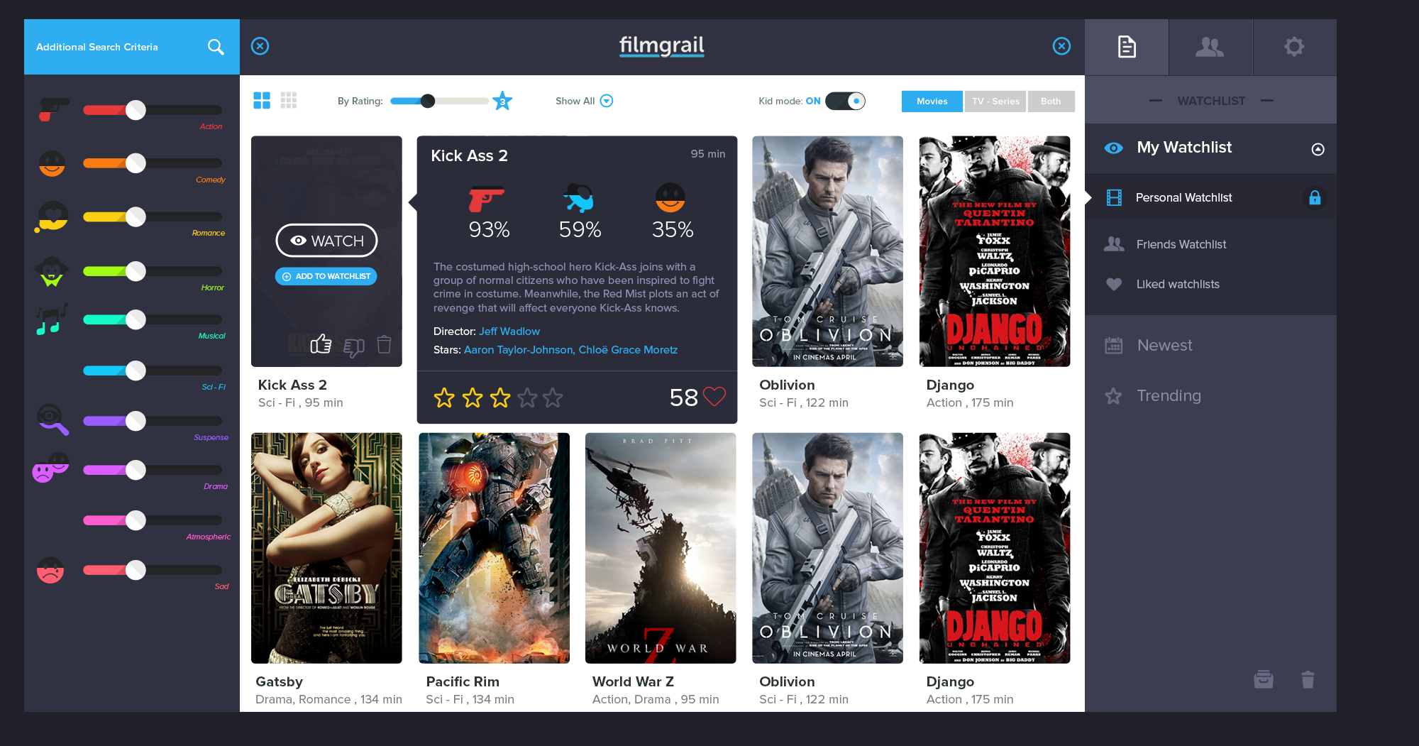Open Chloë Grace Moretz star link
This screenshot has width=1419, height=746.
(628, 350)
